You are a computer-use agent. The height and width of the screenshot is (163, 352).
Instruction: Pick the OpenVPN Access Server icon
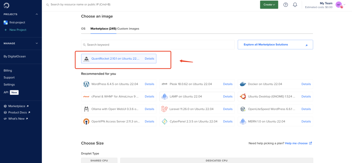point(86,122)
